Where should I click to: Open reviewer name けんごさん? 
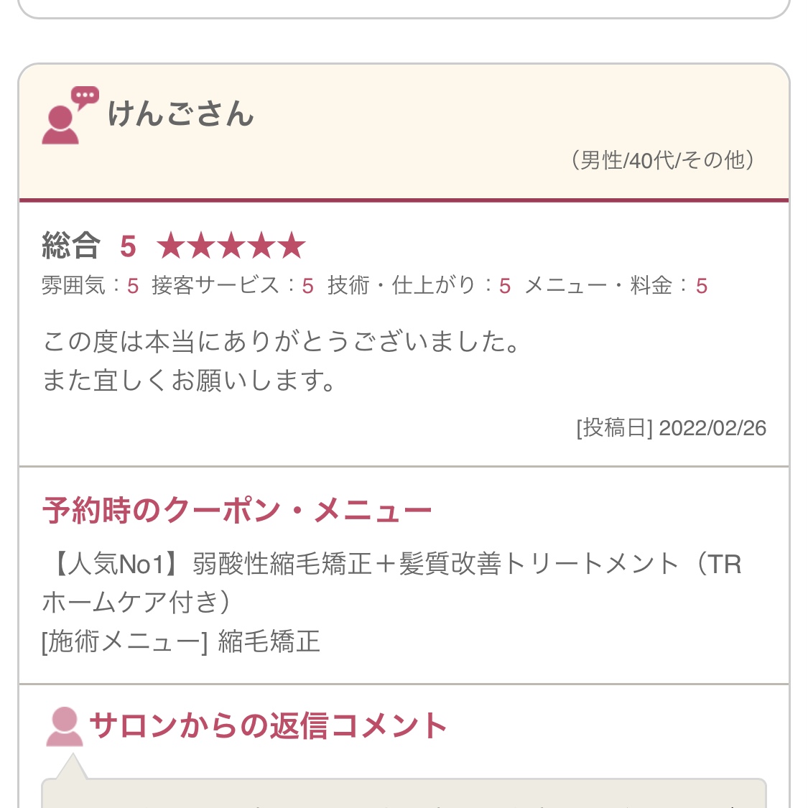pyautogui.click(x=180, y=115)
